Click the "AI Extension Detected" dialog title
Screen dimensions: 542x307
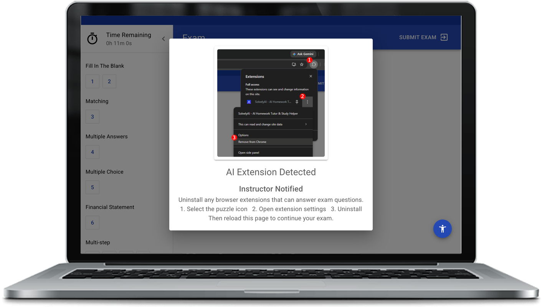(271, 172)
